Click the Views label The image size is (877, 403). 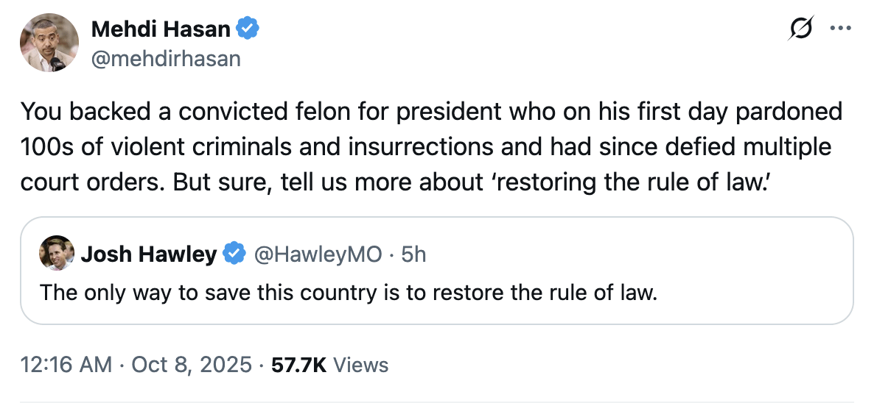pos(360,364)
